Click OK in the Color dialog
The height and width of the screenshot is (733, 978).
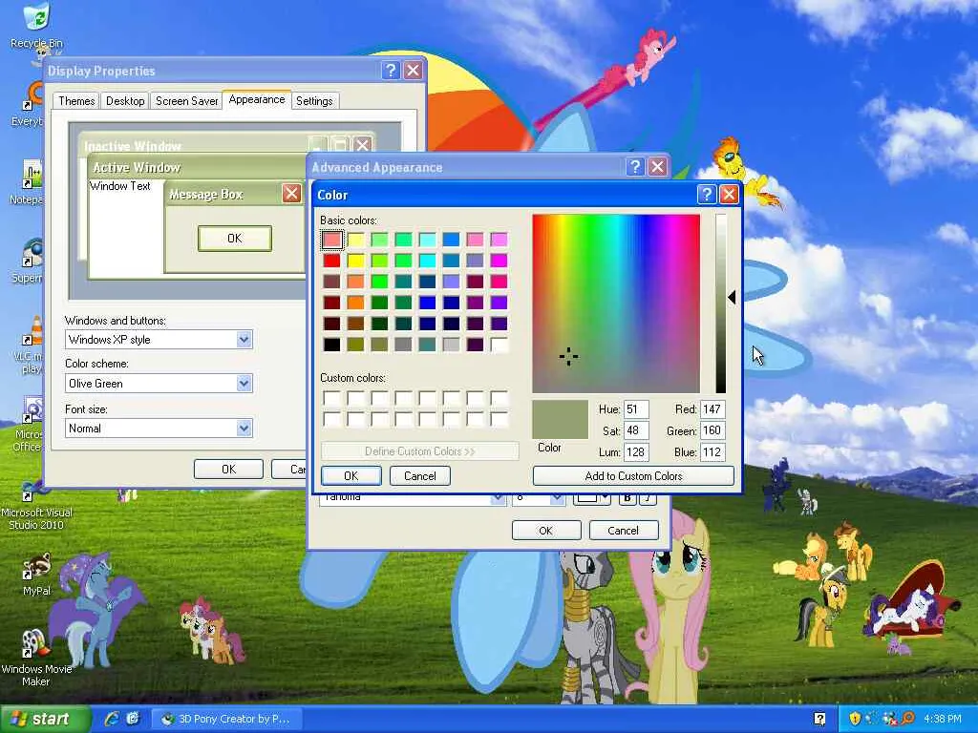point(351,475)
